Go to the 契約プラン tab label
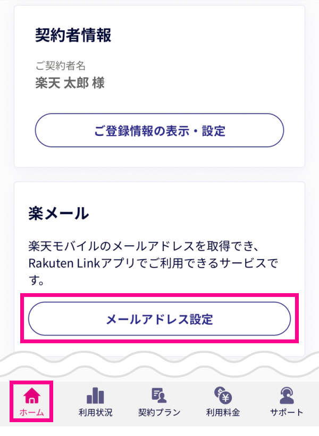 159,412
